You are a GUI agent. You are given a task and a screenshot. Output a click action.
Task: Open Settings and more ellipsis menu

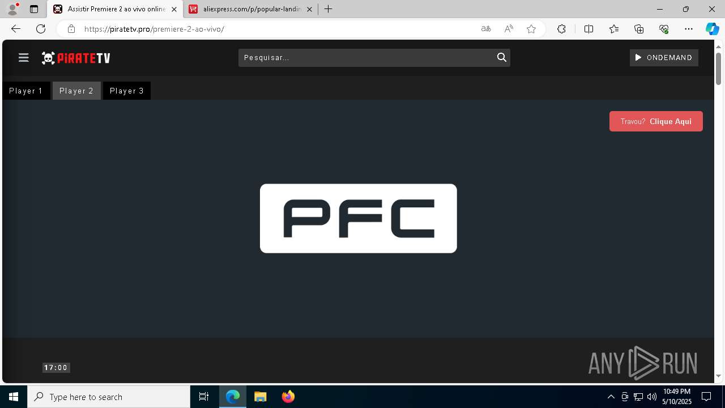coord(689,29)
